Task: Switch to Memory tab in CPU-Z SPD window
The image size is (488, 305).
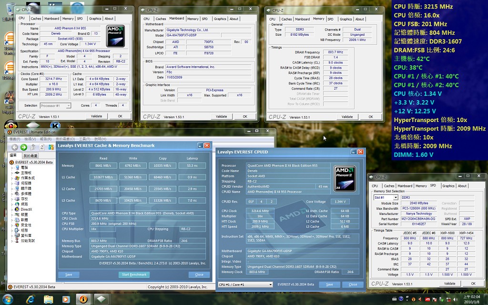Action: tap(421, 186)
